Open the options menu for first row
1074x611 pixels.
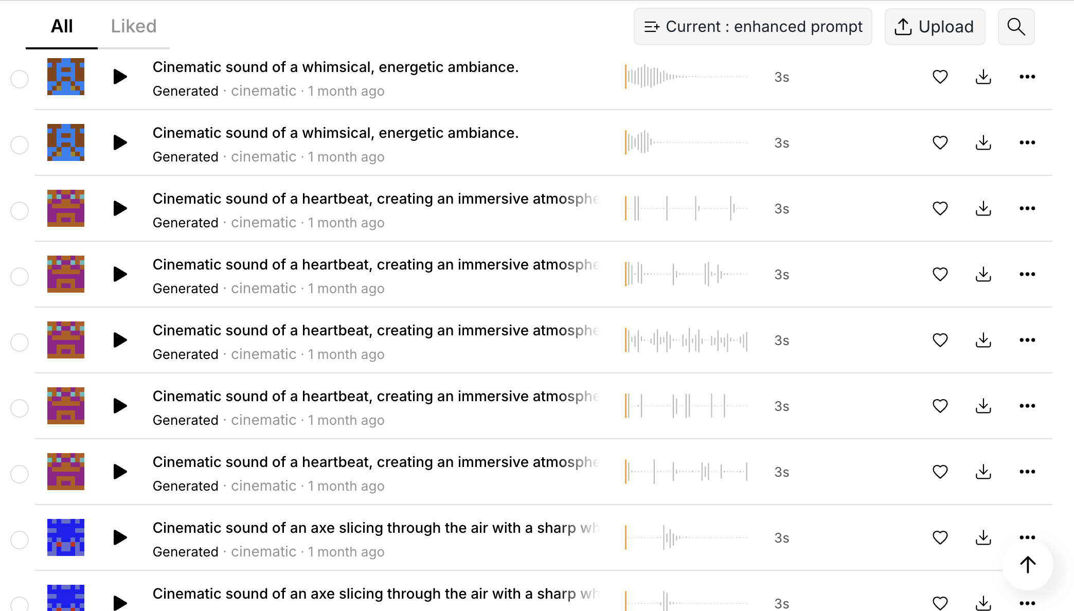(1027, 77)
